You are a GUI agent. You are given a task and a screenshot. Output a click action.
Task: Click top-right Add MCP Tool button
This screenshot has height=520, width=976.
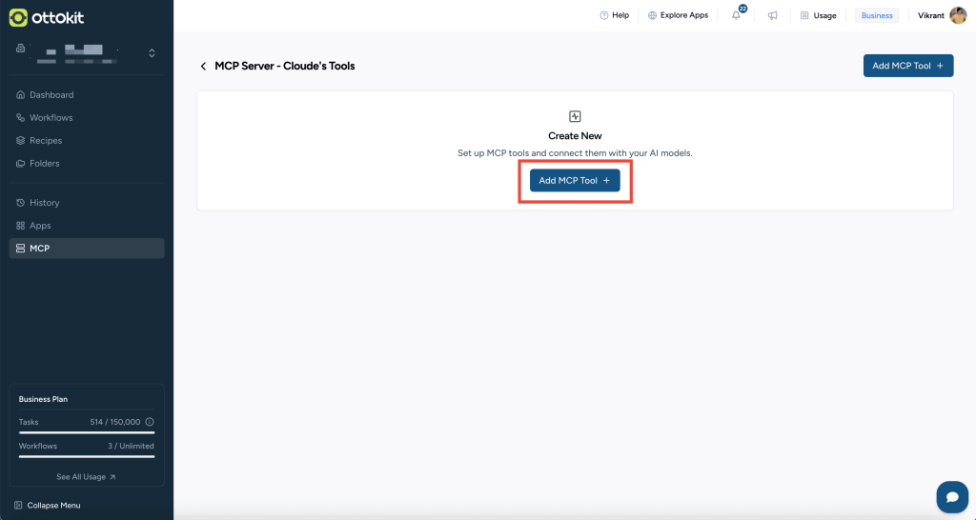(x=907, y=66)
